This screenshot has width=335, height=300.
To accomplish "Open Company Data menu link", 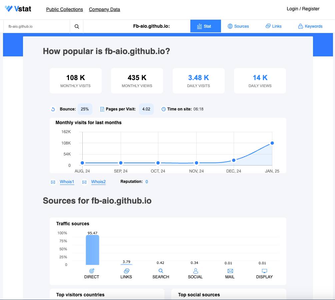I will pyautogui.click(x=104, y=9).
